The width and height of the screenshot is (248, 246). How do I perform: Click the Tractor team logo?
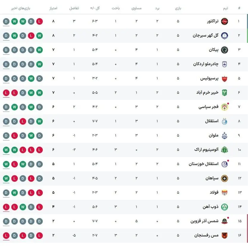(x=224, y=21)
